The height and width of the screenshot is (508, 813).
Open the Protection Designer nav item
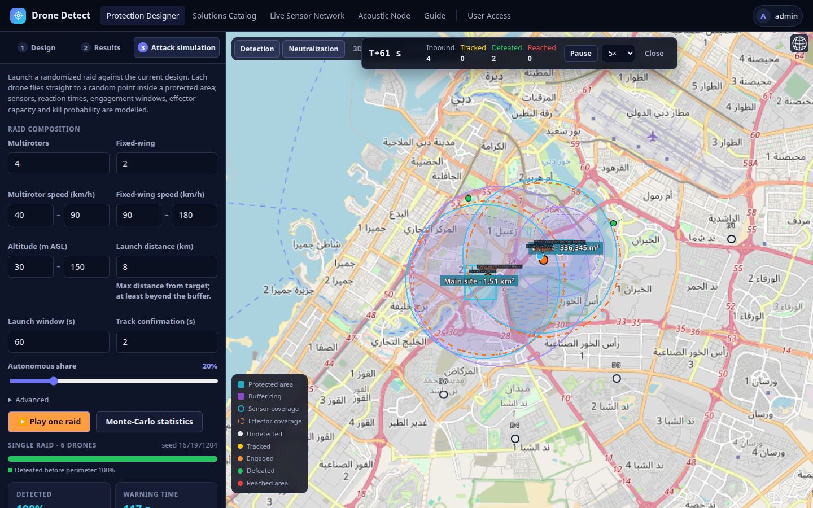click(x=143, y=16)
